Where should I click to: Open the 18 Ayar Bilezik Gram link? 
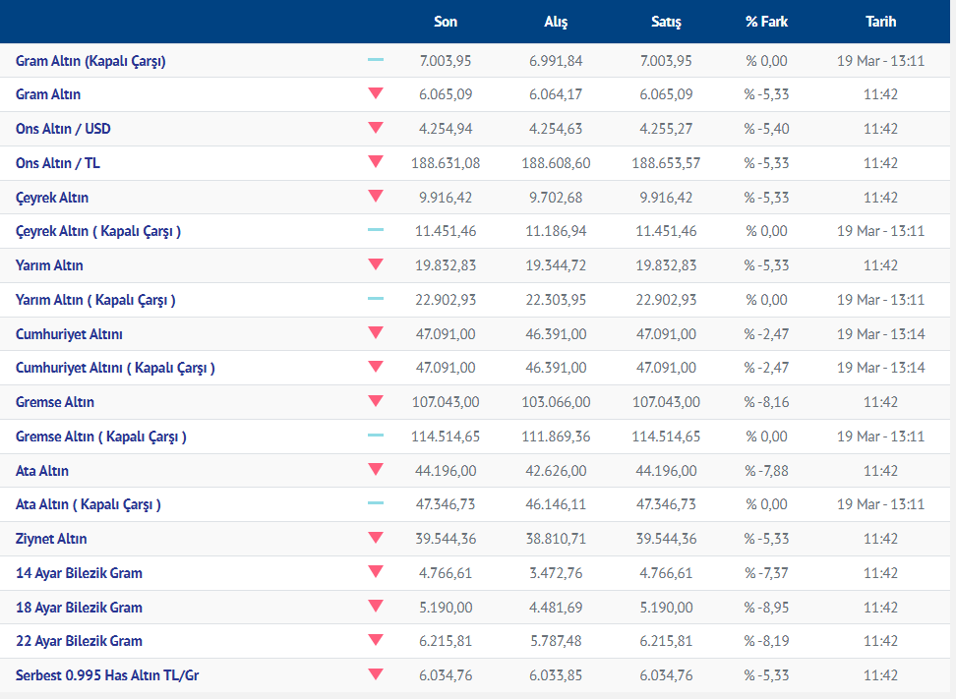pos(79,608)
